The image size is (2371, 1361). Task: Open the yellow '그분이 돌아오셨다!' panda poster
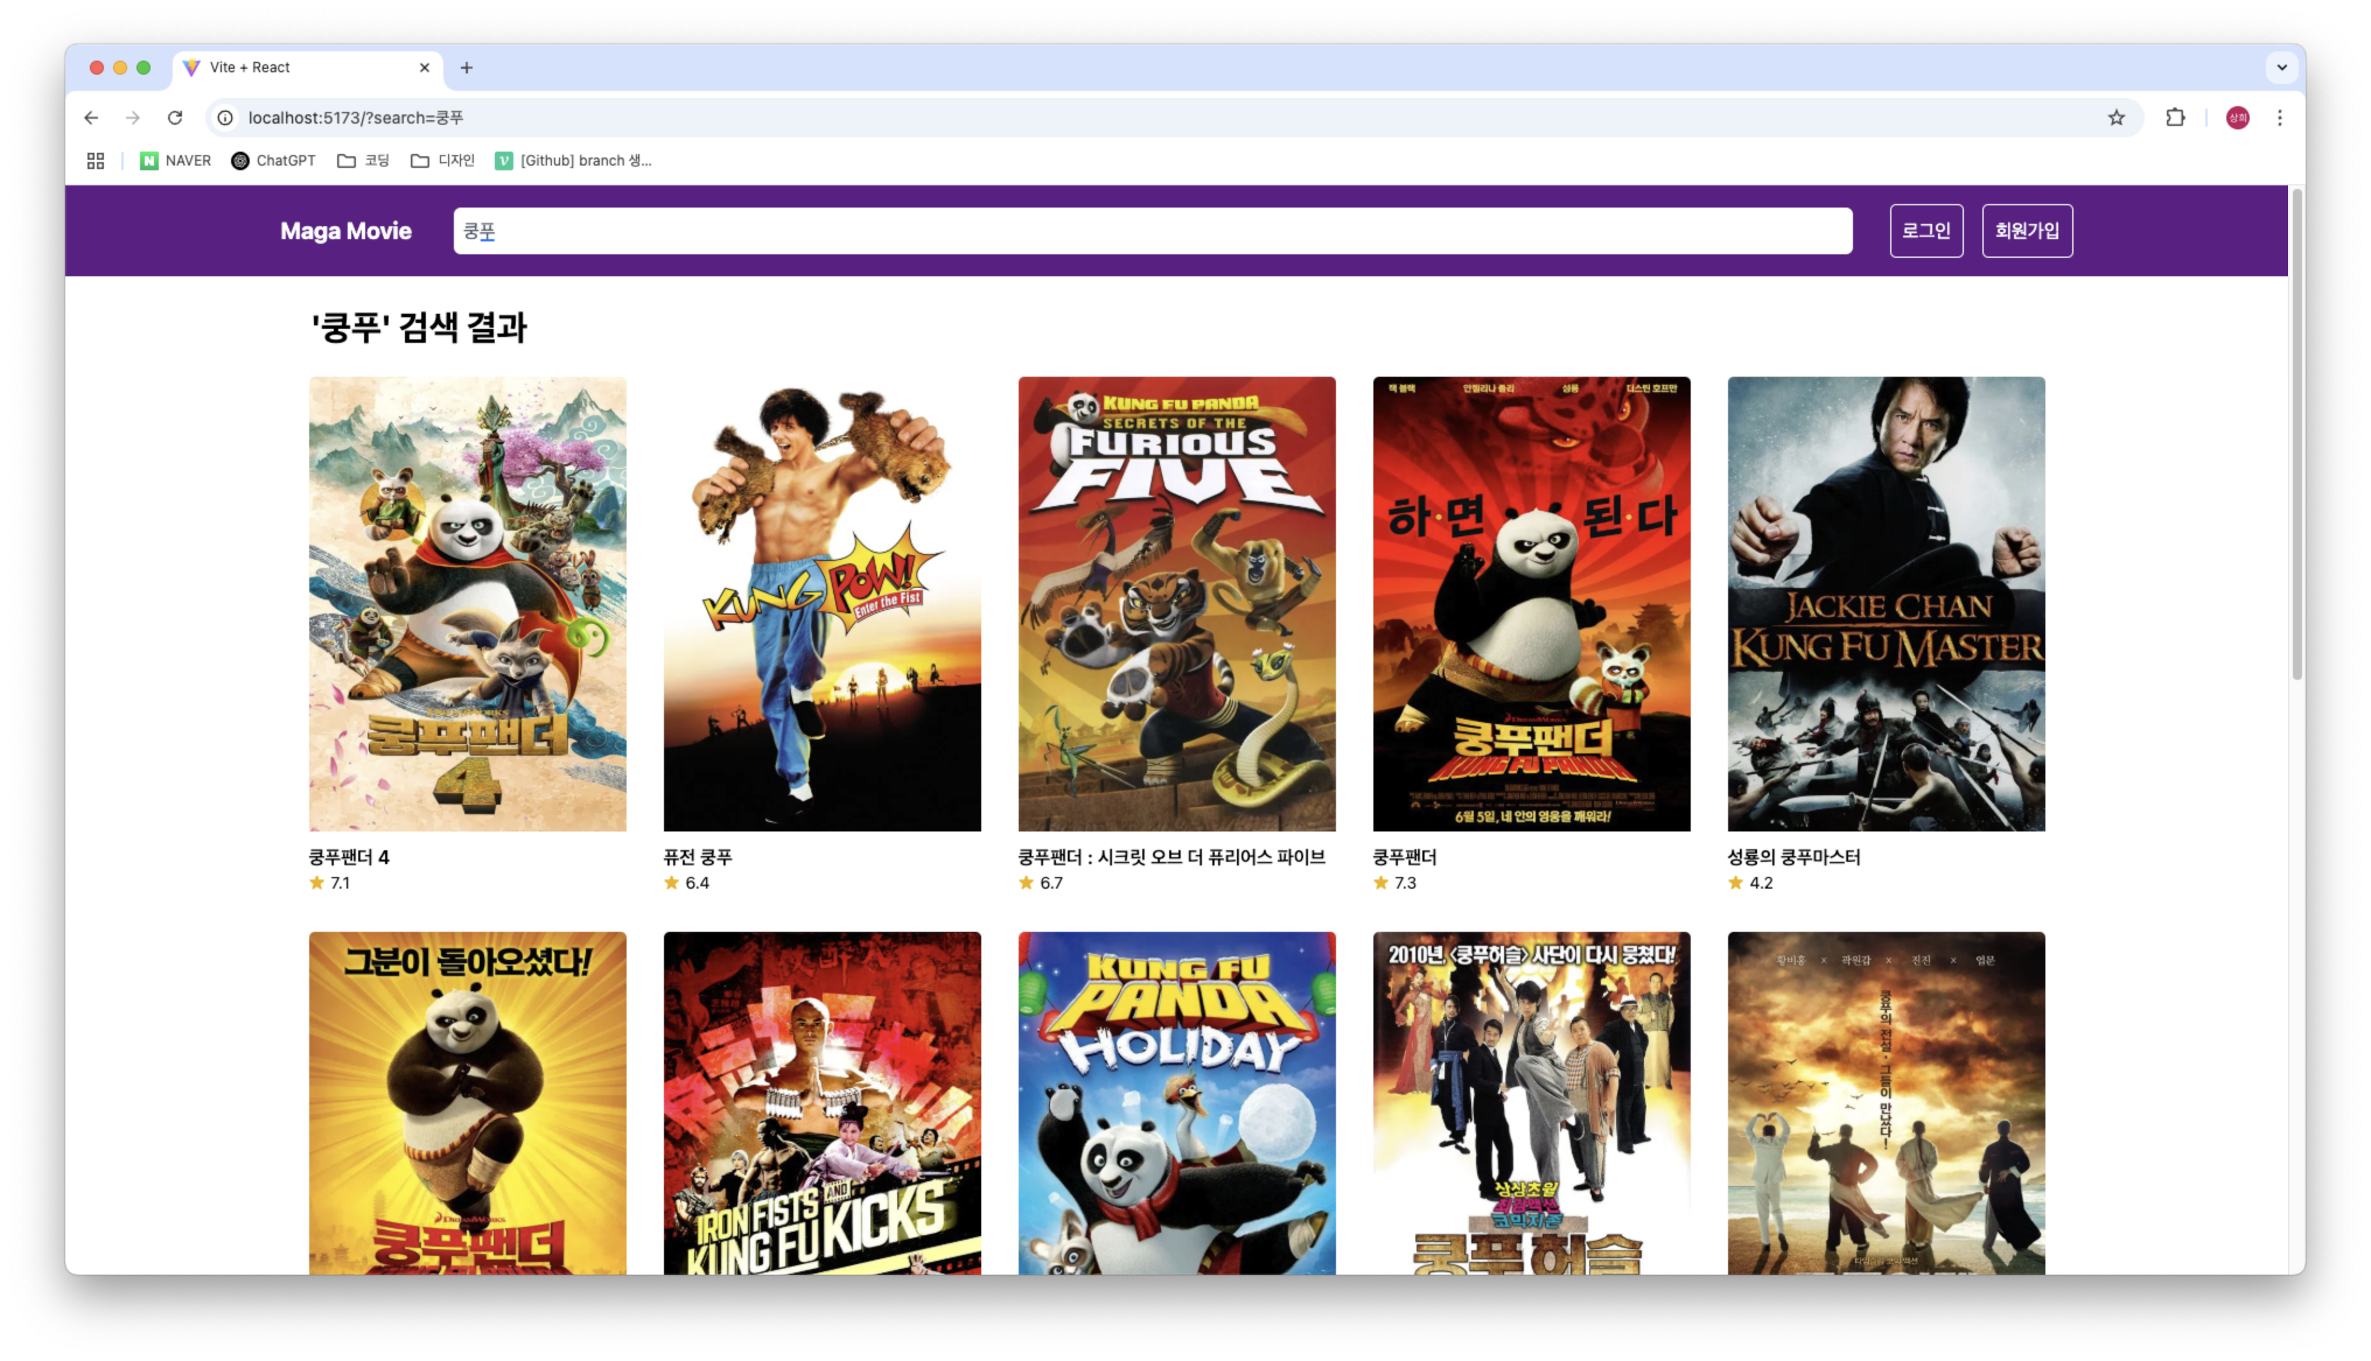tap(467, 1103)
